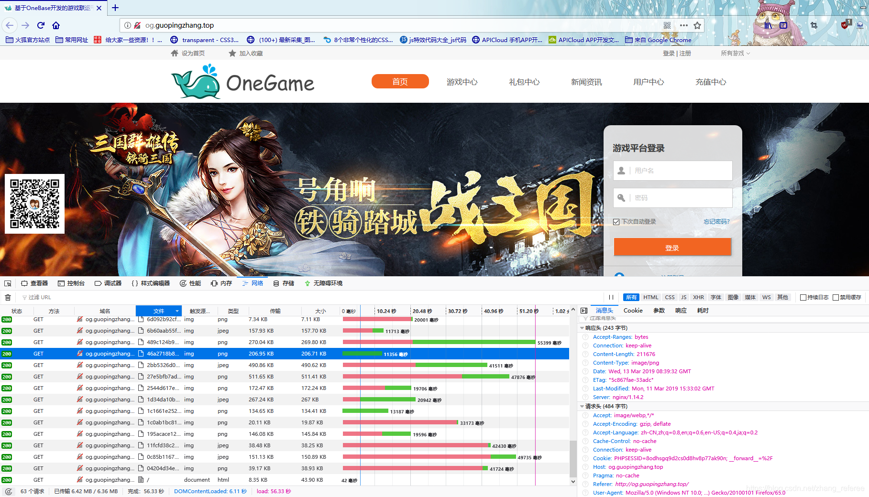Launch the screenshot crop tool icon
Screen dimensions: 869x497
(x=814, y=25)
